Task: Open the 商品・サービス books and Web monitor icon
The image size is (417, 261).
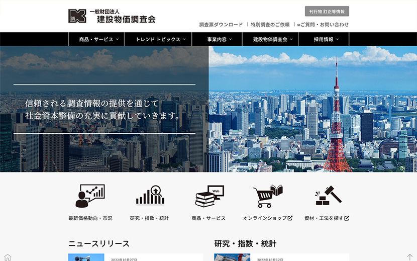Action: [x=210, y=196]
